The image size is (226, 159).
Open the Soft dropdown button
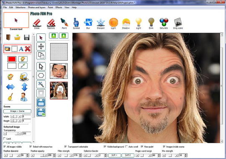coord(114,155)
